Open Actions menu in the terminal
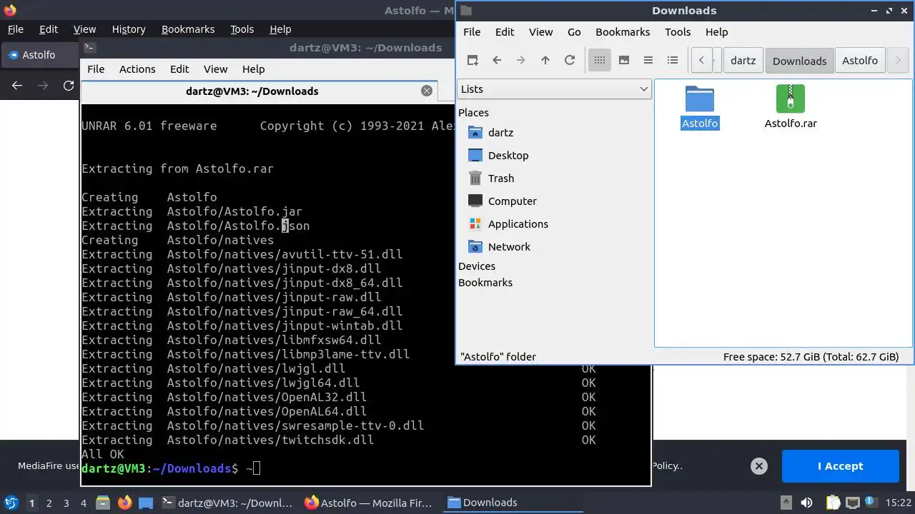 point(137,69)
